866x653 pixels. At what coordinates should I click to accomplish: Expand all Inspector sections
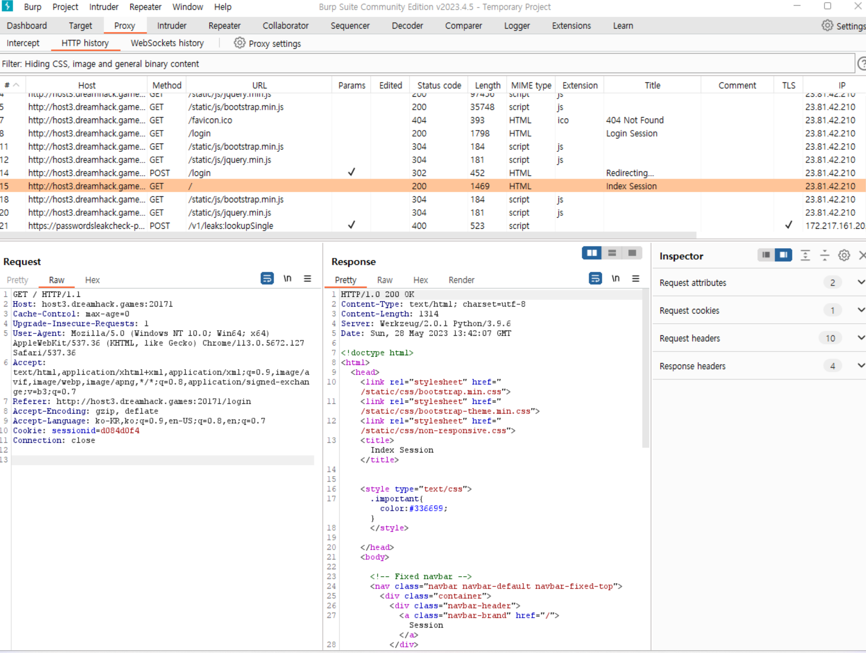point(805,255)
